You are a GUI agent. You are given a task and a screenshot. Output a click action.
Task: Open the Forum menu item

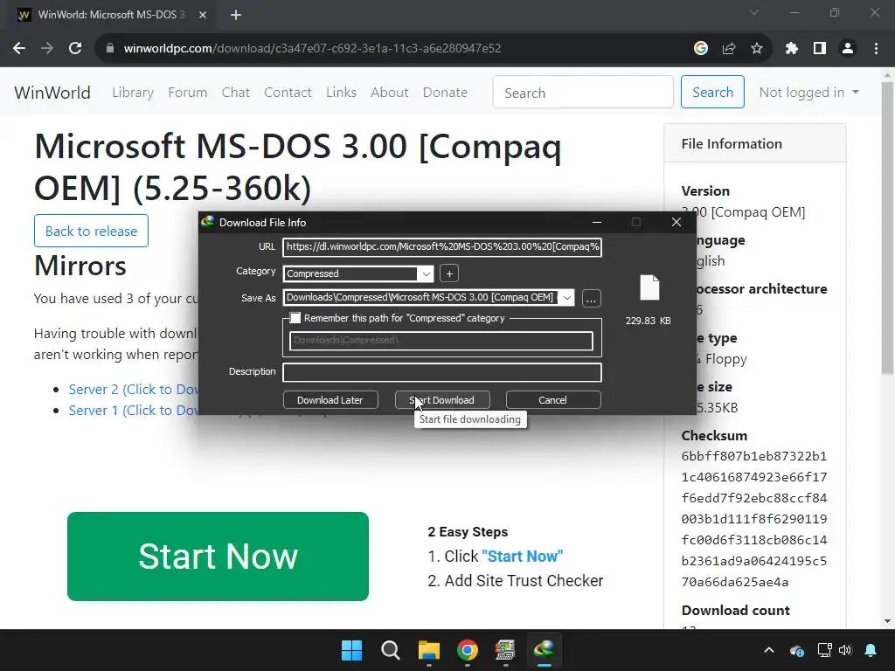tap(187, 93)
